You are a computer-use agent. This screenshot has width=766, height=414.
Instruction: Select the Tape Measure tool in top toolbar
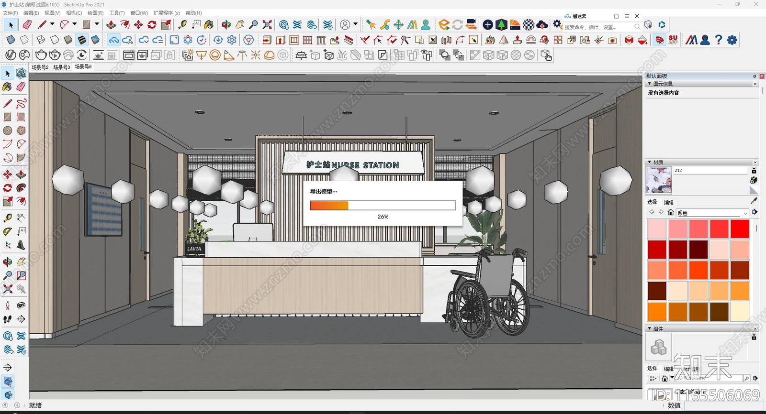pyautogui.click(x=182, y=24)
